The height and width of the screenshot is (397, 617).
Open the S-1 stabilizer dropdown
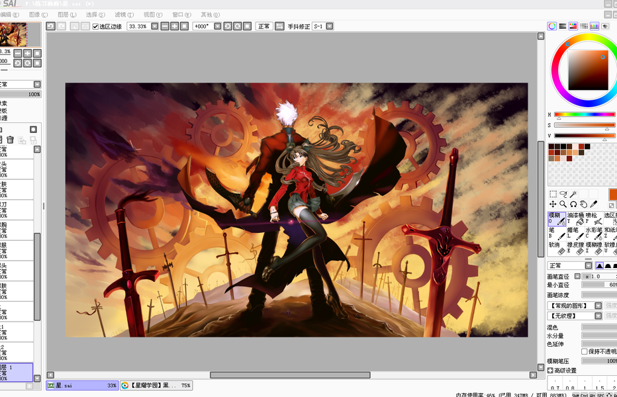pyautogui.click(x=330, y=26)
